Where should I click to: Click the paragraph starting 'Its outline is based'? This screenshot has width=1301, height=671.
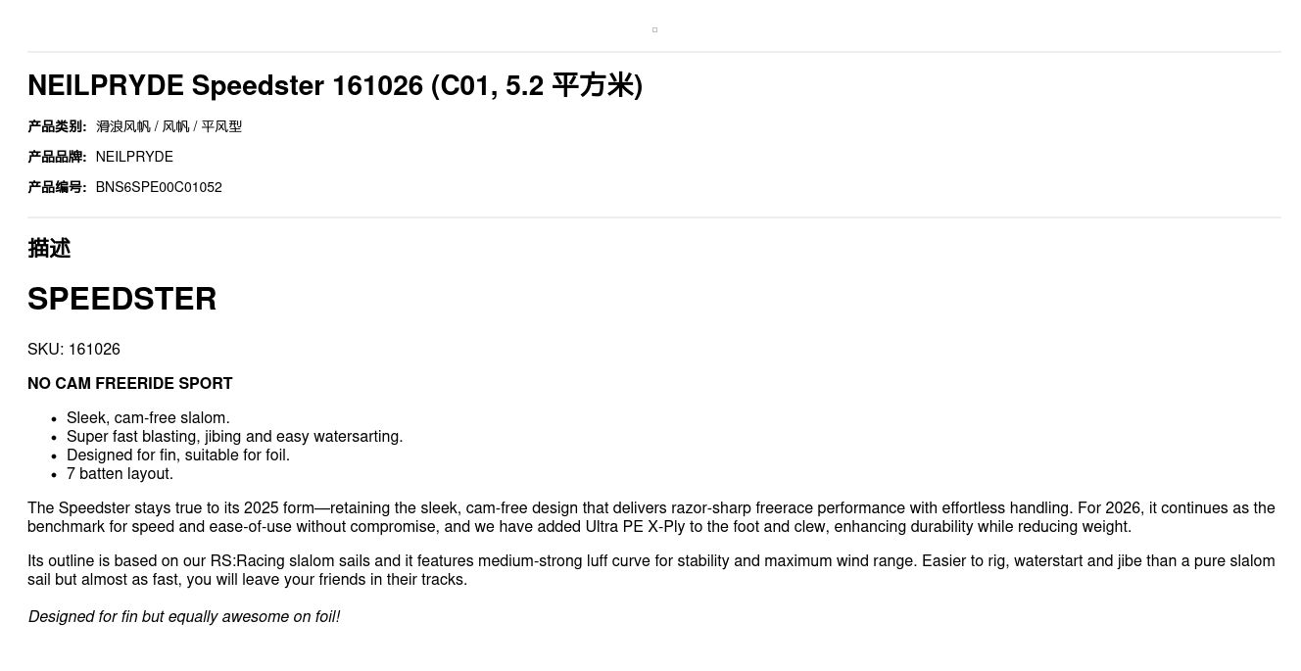[x=650, y=570]
